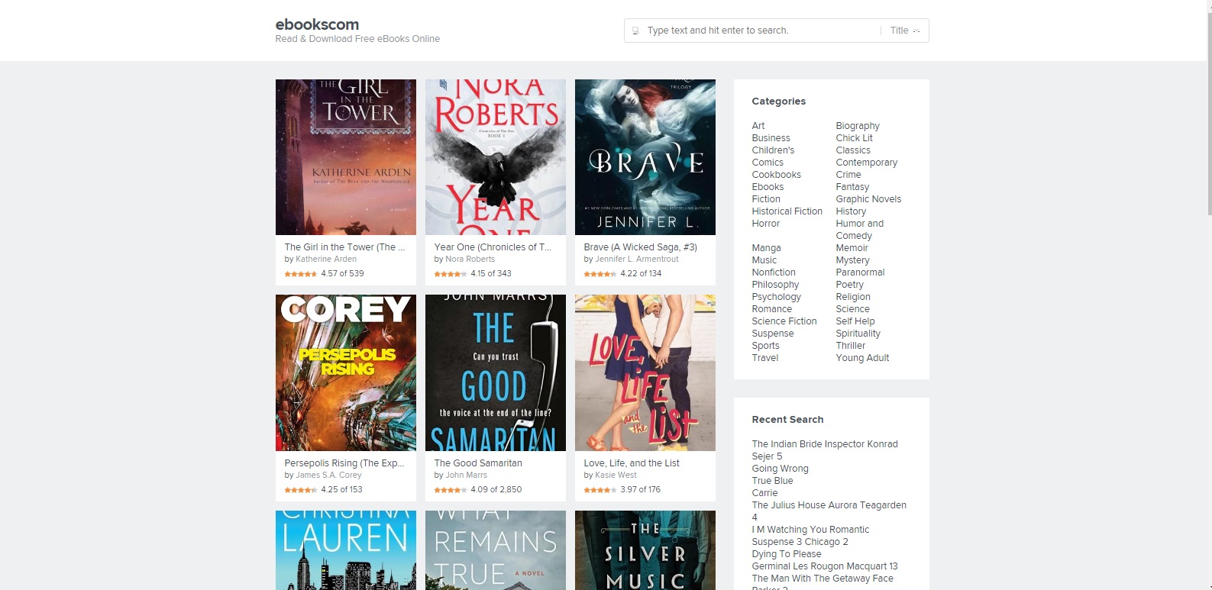Open recent search Going Wrong

(x=780, y=469)
